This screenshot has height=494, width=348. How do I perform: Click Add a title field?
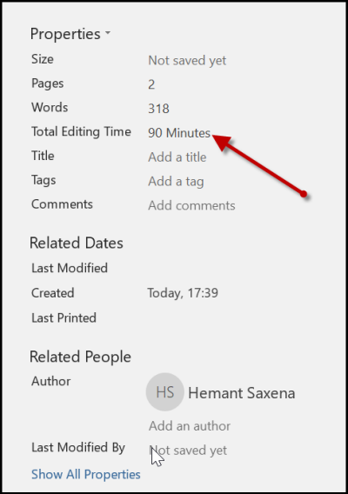point(177,157)
